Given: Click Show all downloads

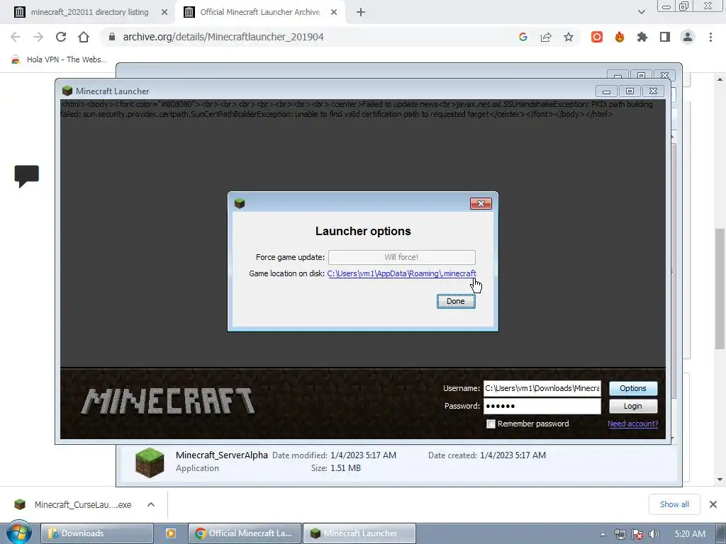Looking at the screenshot, I should (674, 504).
